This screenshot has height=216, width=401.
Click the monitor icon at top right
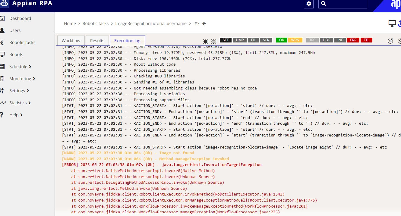[x=392, y=23]
